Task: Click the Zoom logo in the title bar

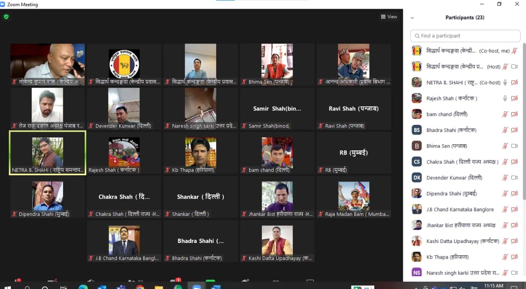Action: (x=3, y=5)
